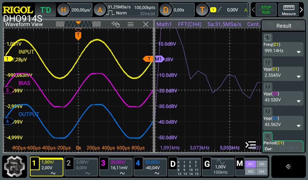The image size is (308, 180).
Task: Click the Result panel title
Action: click(284, 26)
